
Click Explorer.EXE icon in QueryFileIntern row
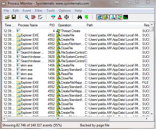point(18,44)
